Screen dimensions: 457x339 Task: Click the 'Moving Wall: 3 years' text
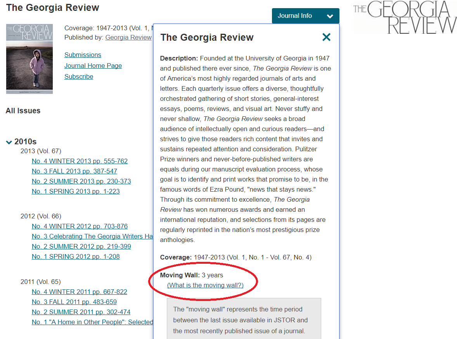(x=192, y=275)
